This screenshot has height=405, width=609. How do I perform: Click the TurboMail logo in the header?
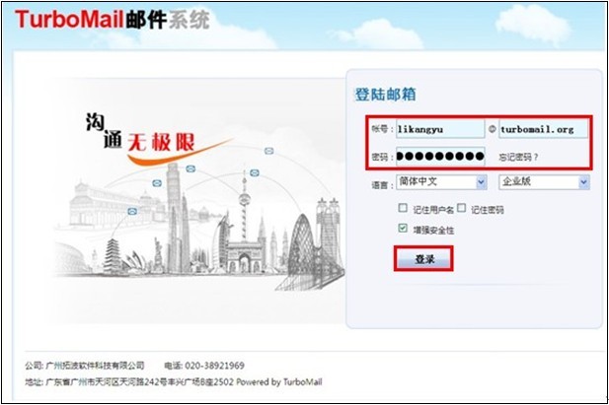tap(113, 20)
